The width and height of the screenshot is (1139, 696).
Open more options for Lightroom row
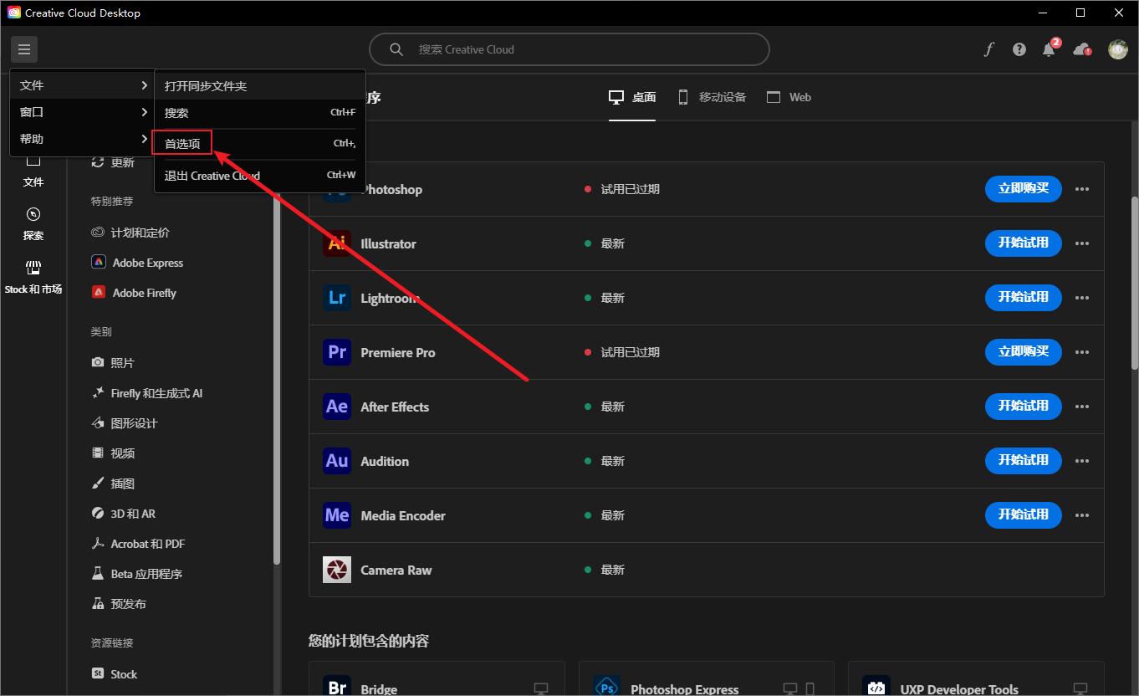click(1082, 298)
